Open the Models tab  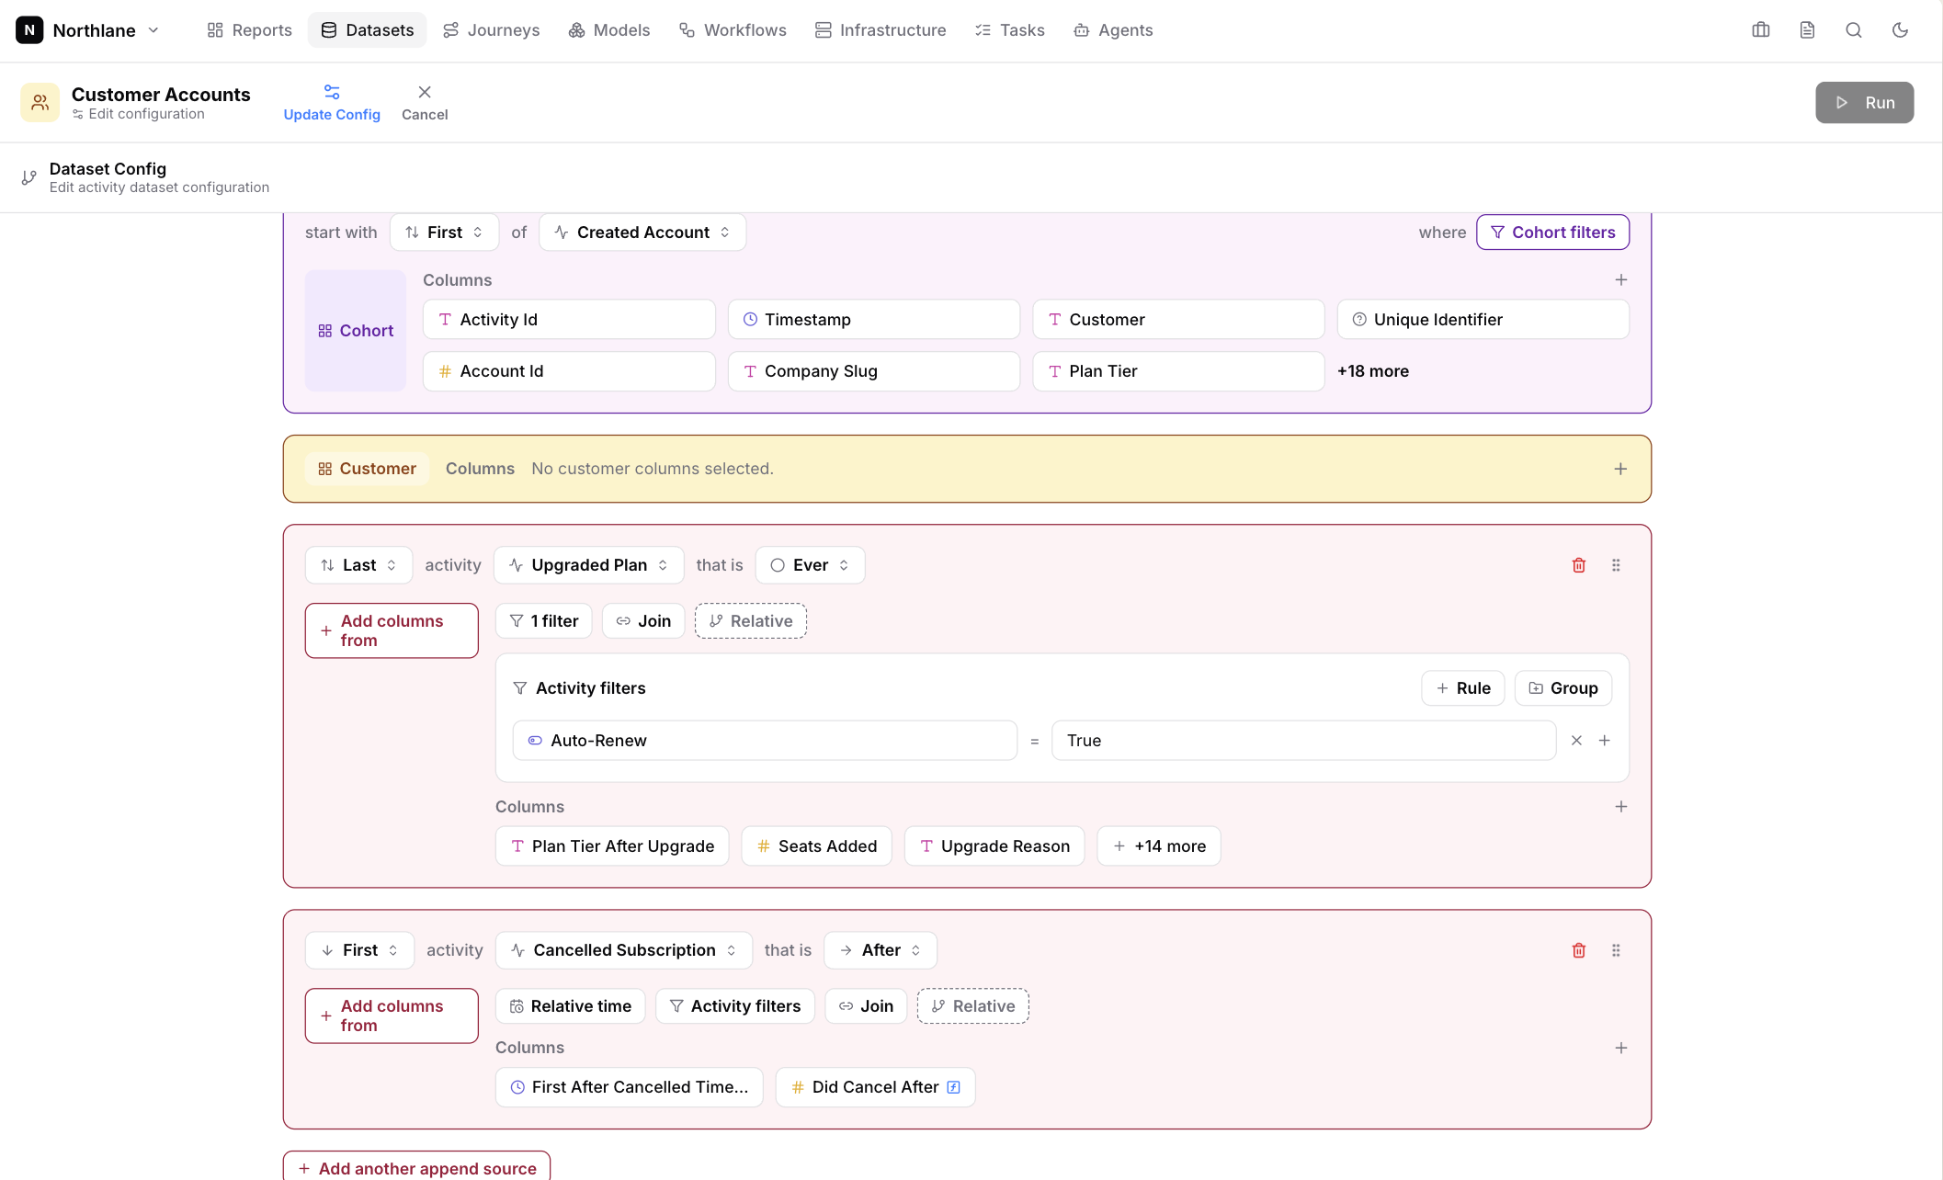608,30
